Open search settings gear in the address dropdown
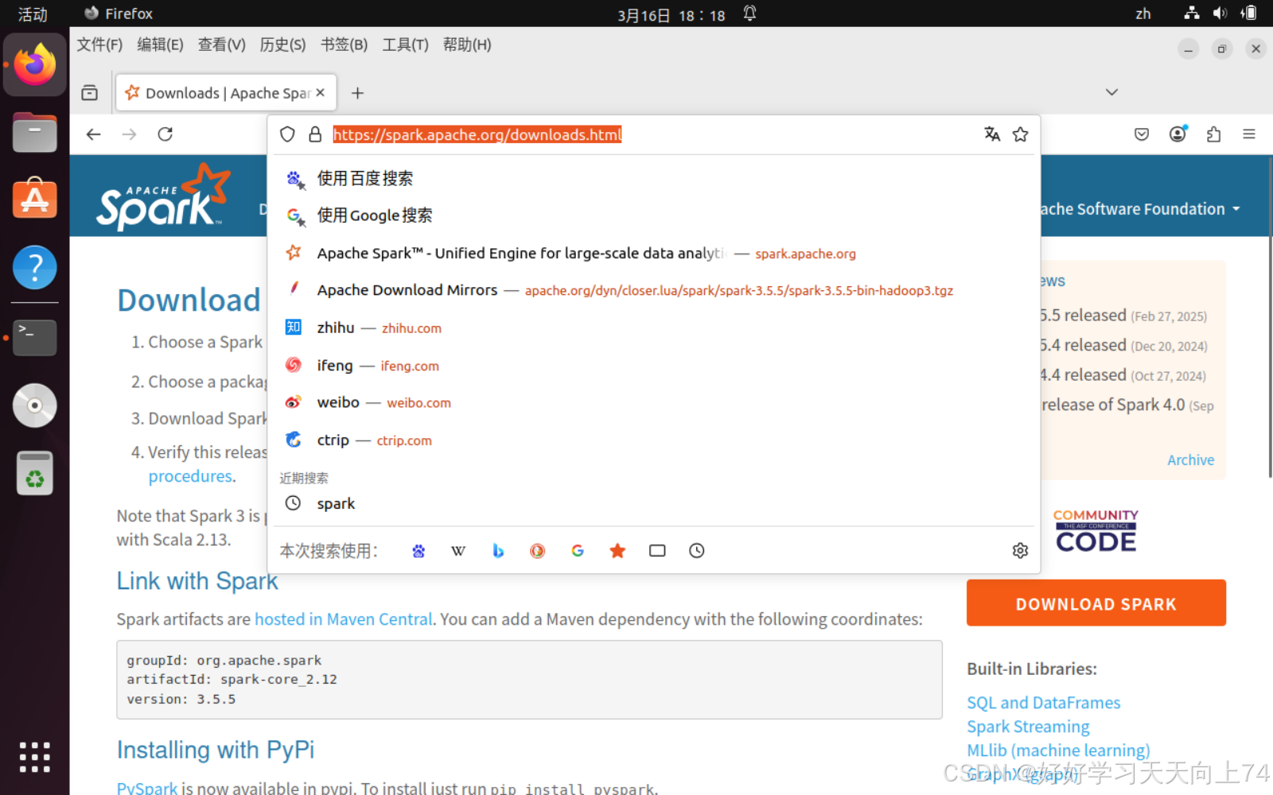Screen dimensions: 1273x795 pos(1020,550)
